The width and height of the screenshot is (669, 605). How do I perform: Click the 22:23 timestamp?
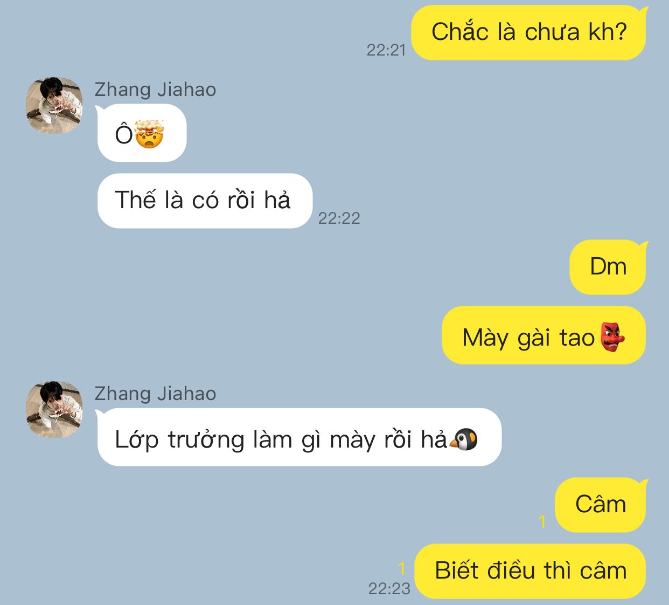[389, 588]
